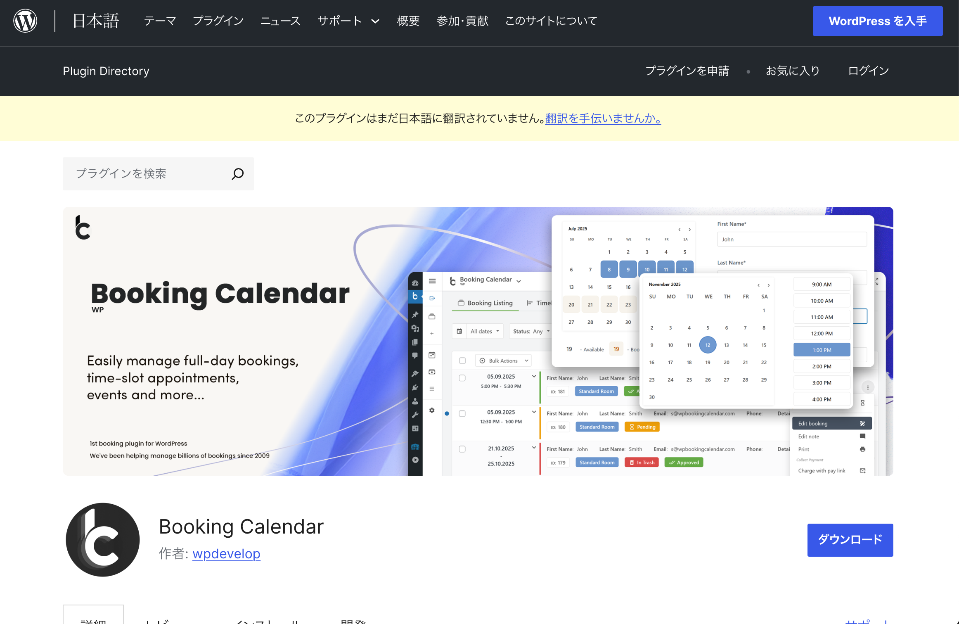Tick checkbox for booking 05.09.2025 12:30 PM
This screenshot has height=624, width=959.
click(x=462, y=413)
